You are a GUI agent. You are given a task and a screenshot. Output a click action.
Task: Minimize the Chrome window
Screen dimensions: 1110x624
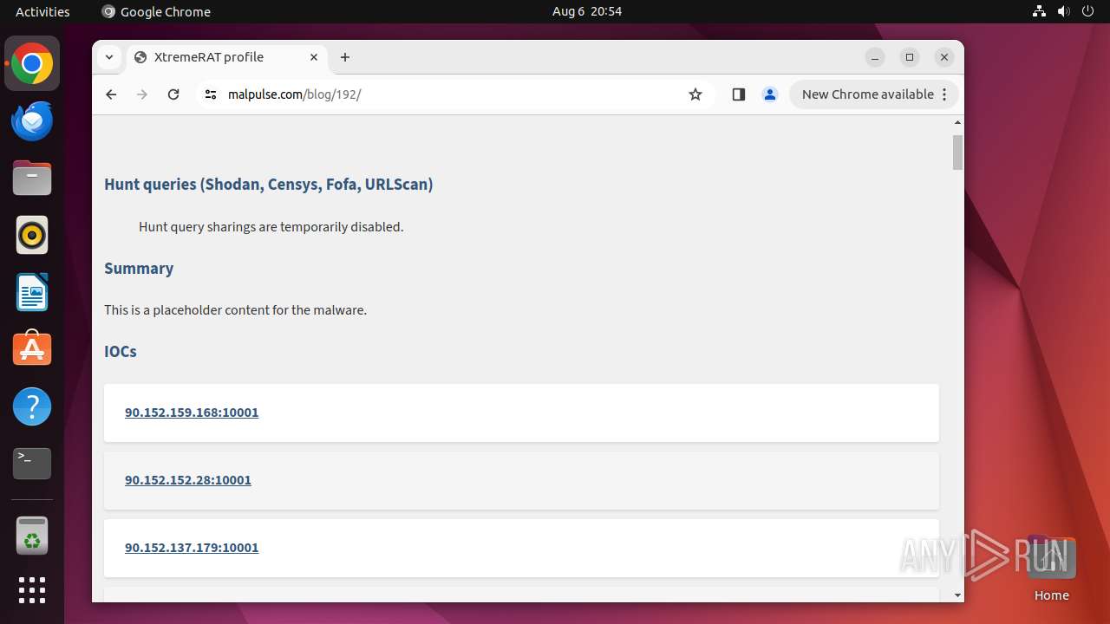point(875,57)
